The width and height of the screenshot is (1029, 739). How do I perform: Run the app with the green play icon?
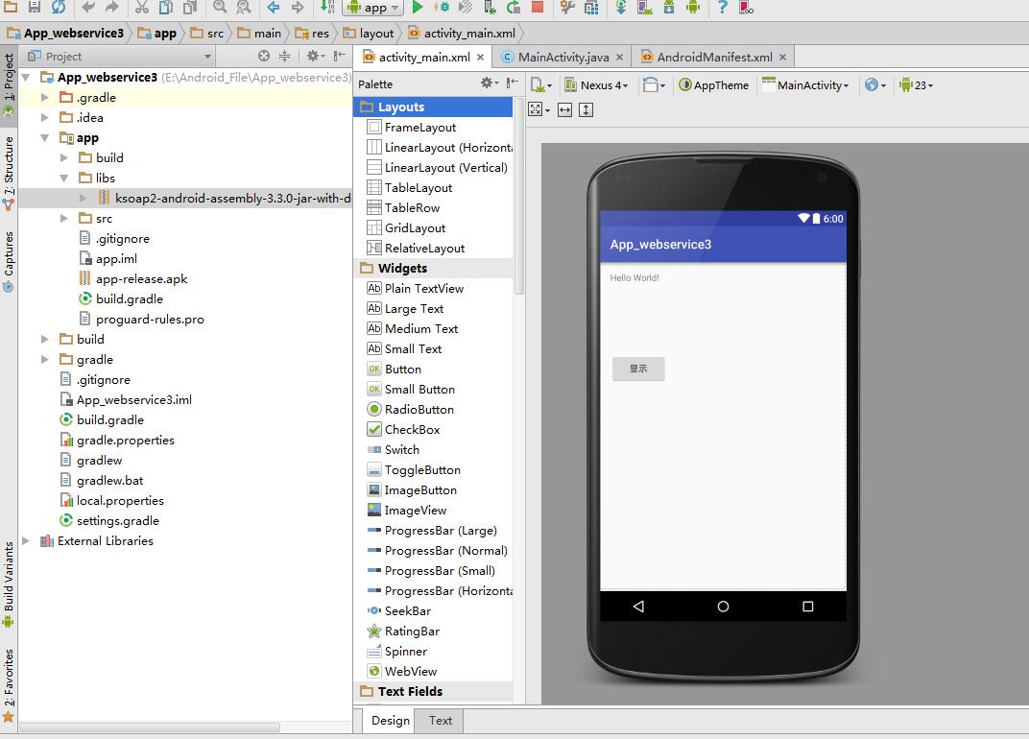click(418, 8)
